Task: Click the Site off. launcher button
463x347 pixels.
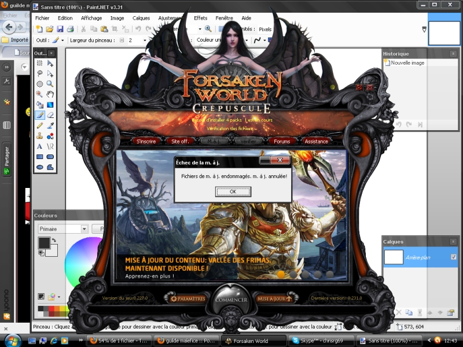Action: click(180, 141)
